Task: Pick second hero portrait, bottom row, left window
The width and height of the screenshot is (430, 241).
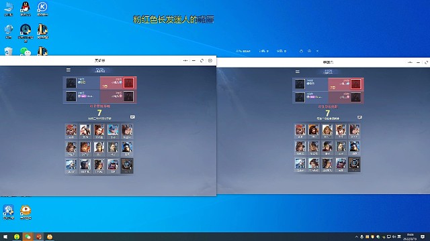Action: tap(85, 165)
